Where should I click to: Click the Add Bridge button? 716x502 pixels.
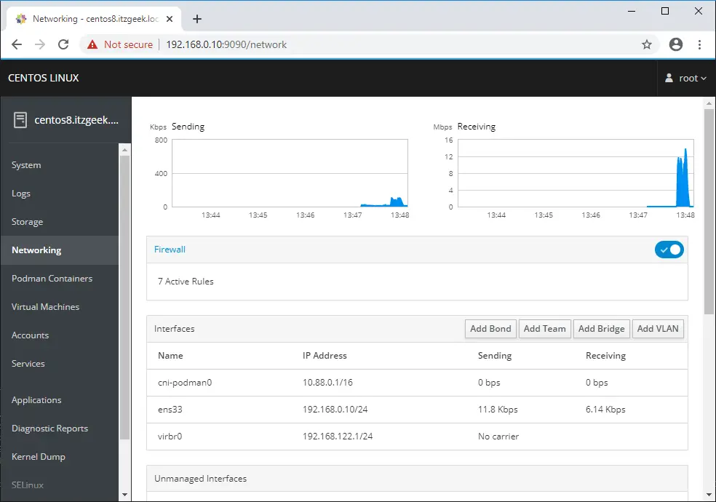(601, 329)
